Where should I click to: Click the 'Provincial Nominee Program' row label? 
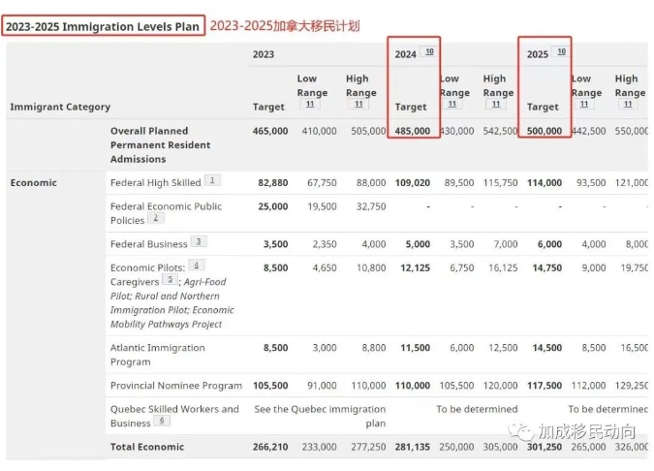click(176, 386)
